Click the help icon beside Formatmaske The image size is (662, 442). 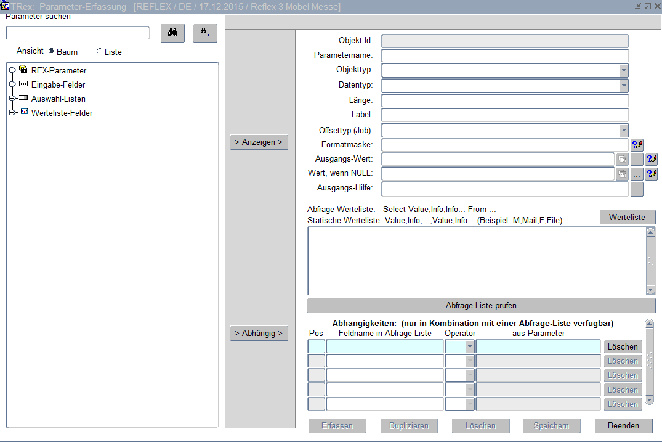click(x=637, y=145)
